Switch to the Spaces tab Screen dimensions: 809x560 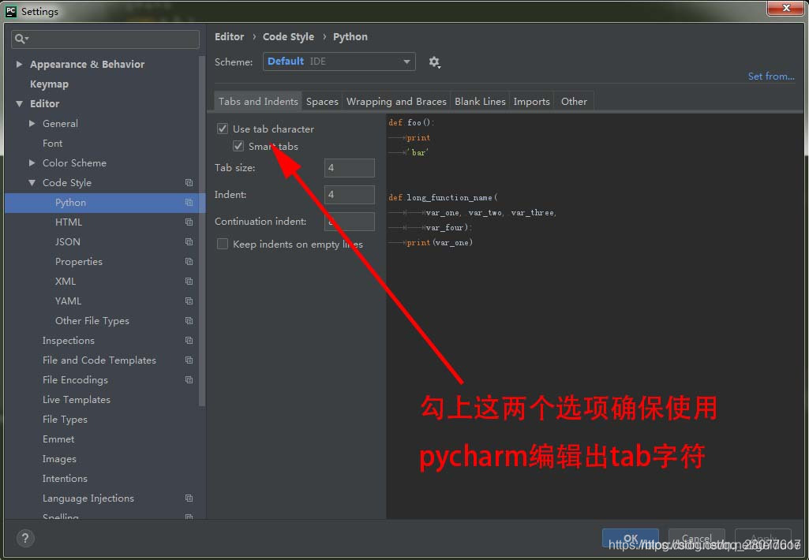322,101
